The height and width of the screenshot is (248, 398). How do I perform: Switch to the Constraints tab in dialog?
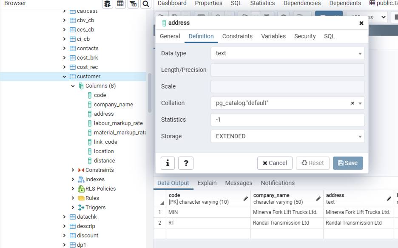(237, 36)
